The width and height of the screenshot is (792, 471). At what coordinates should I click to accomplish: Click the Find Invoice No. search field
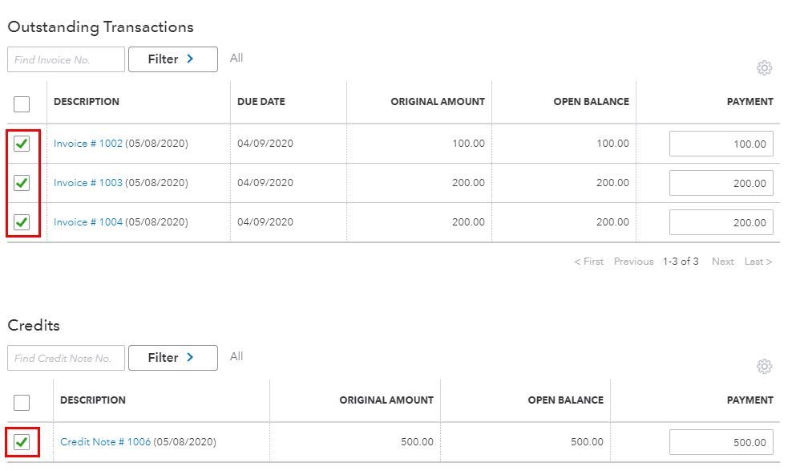[x=66, y=59]
